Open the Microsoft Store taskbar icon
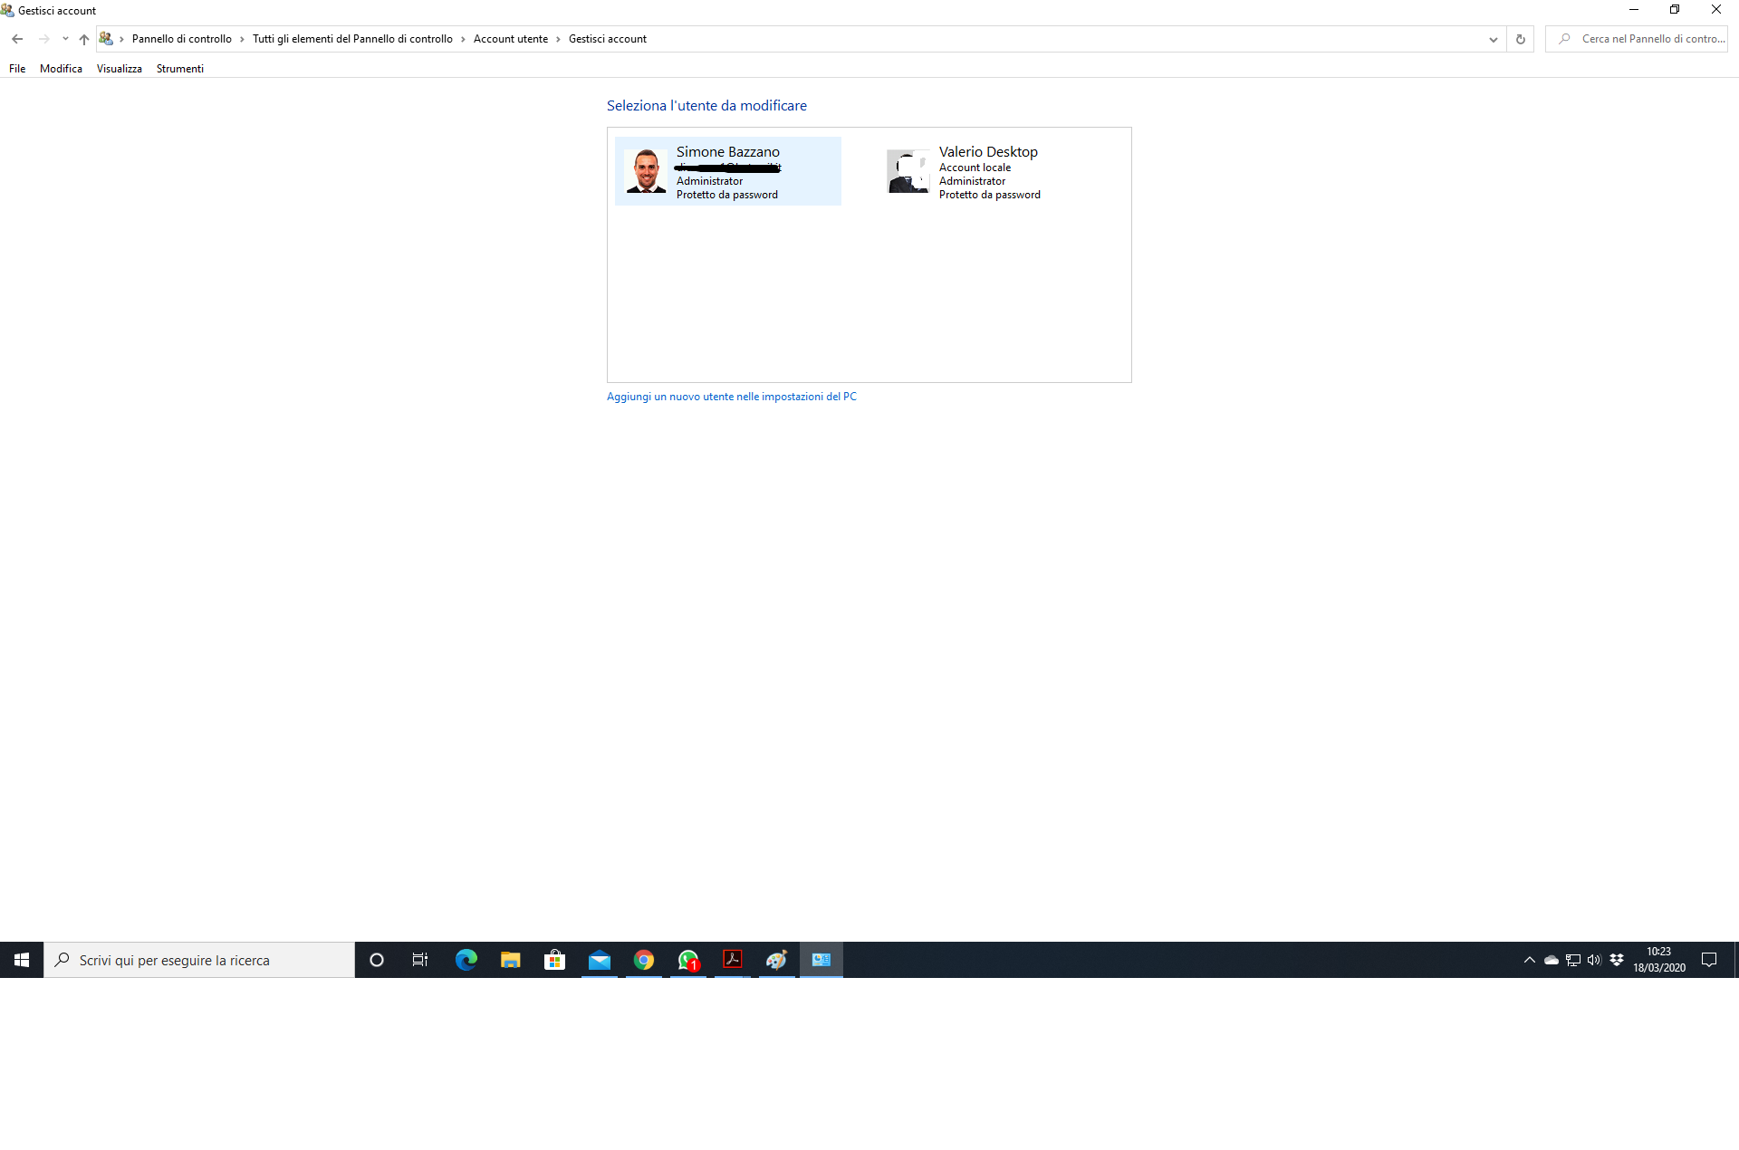This screenshot has height=1150, width=1739. tap(554, 960)
